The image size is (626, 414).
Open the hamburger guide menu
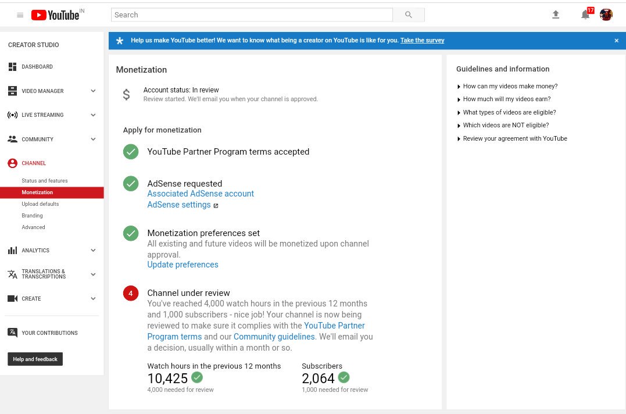click(x=20, y=15)
